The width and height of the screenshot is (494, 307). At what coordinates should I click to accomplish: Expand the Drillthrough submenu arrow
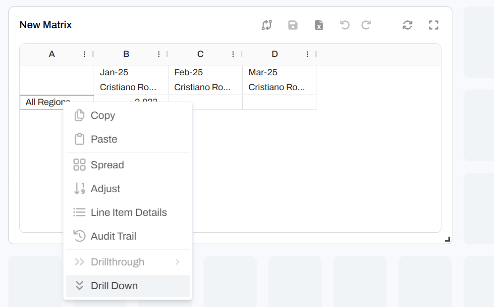tap(178, 262)
